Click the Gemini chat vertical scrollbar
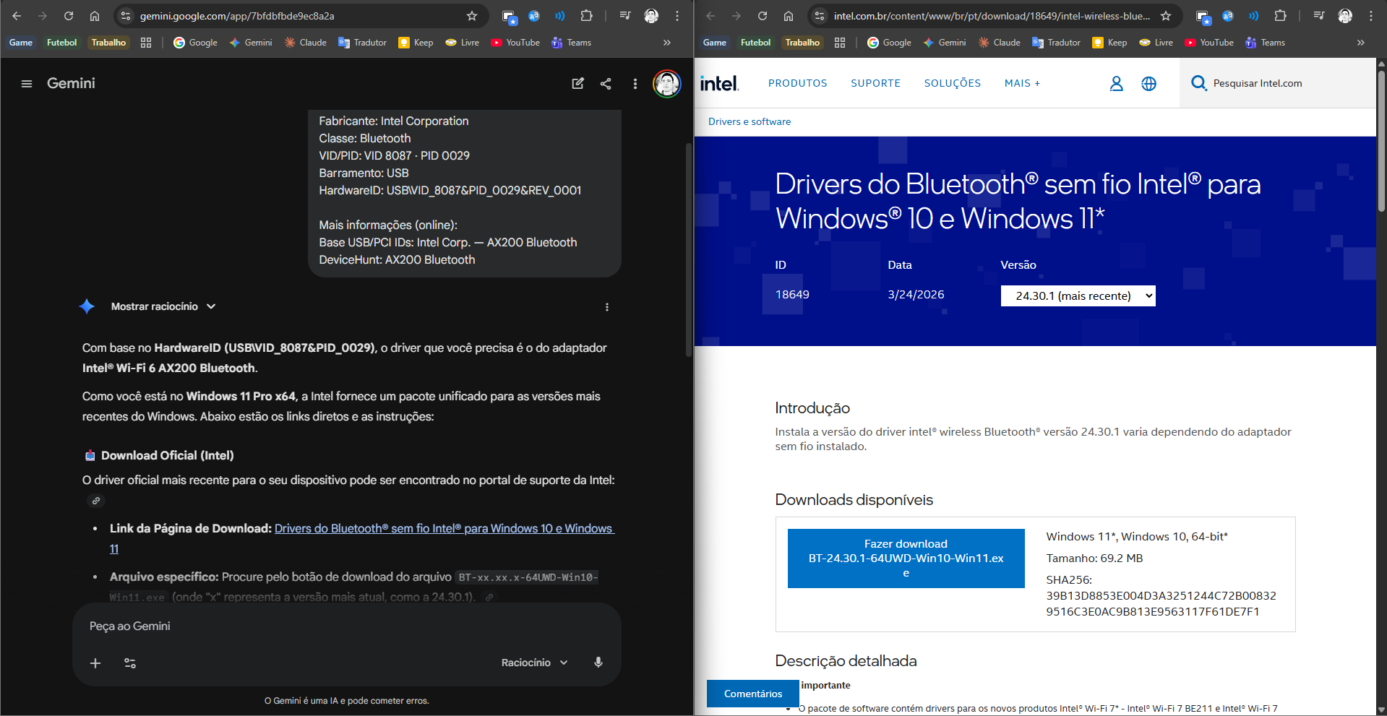The width and height of the screenshot is (1387, 716). [689, 249]
